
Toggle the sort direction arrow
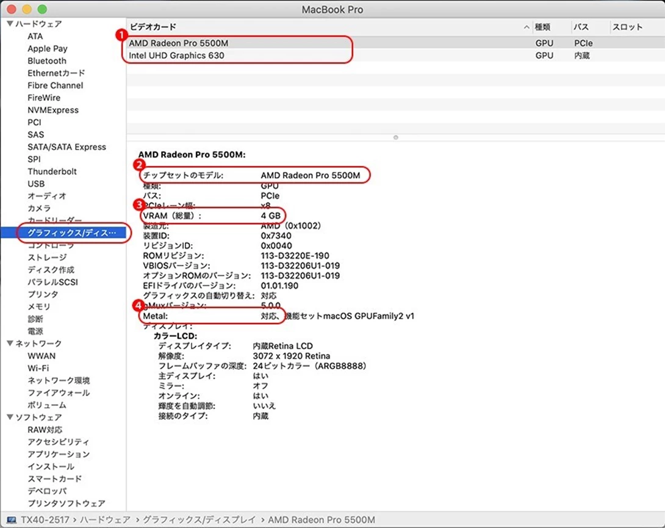527,27
